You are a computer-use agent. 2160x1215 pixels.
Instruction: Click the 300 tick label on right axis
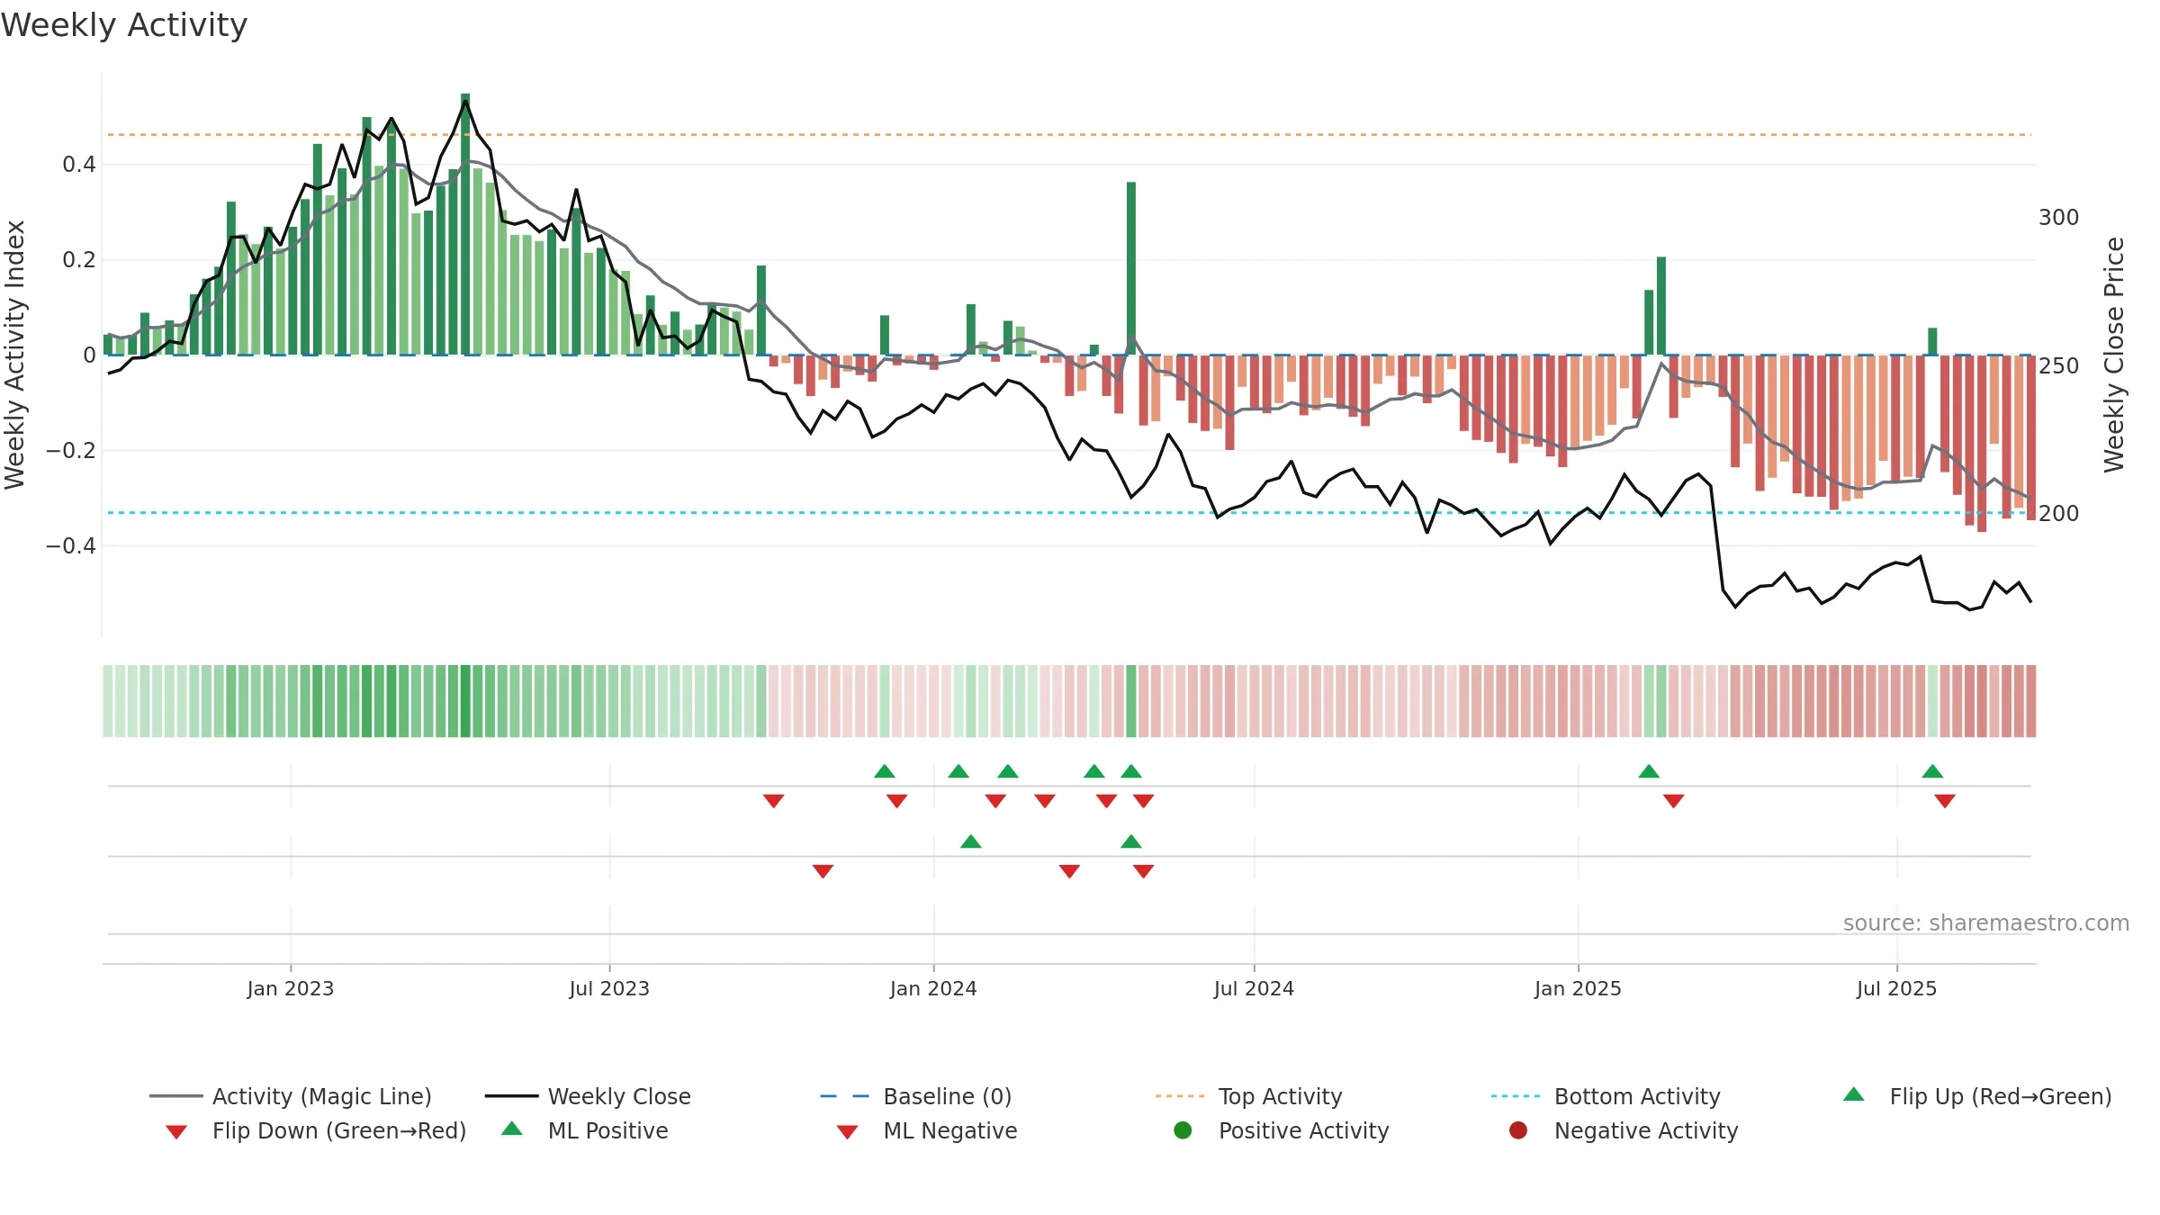[x=2059, y=218]
